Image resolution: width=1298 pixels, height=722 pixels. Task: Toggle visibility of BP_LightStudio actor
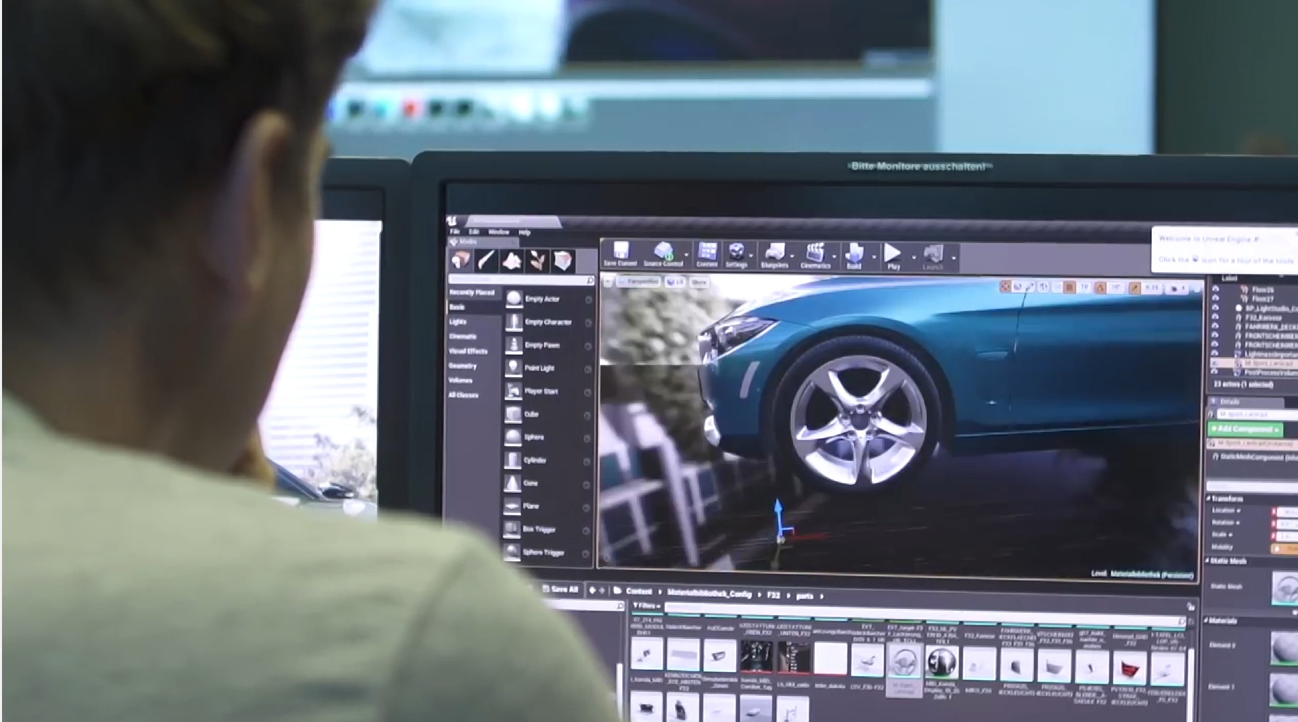[x=1216, y=308]
